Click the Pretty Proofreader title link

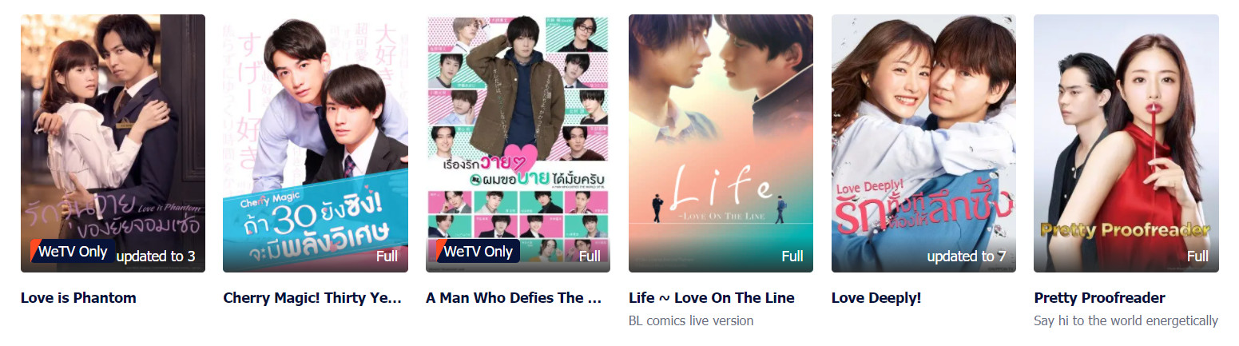tap(1099, 298)
